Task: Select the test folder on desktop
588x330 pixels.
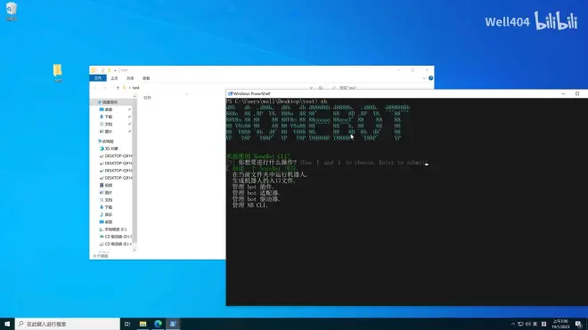Action: (x=57, y=73)
